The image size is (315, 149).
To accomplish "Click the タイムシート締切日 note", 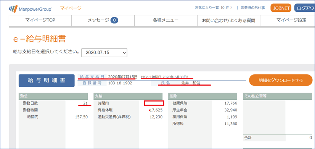I will point(164,77).
